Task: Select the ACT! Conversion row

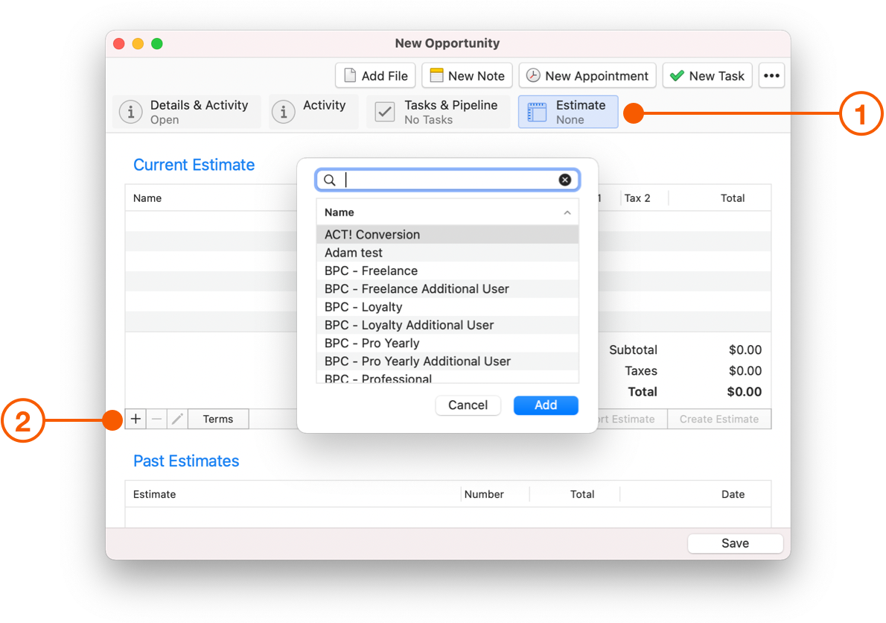Action: point(447,235)
